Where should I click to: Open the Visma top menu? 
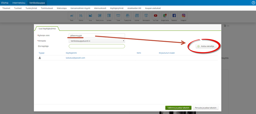(x=5, y=3)
